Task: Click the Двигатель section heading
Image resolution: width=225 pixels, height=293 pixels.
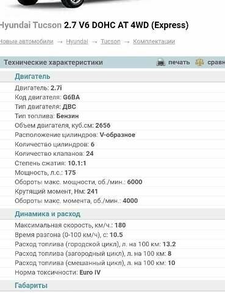Action: [x=32, y=76]
